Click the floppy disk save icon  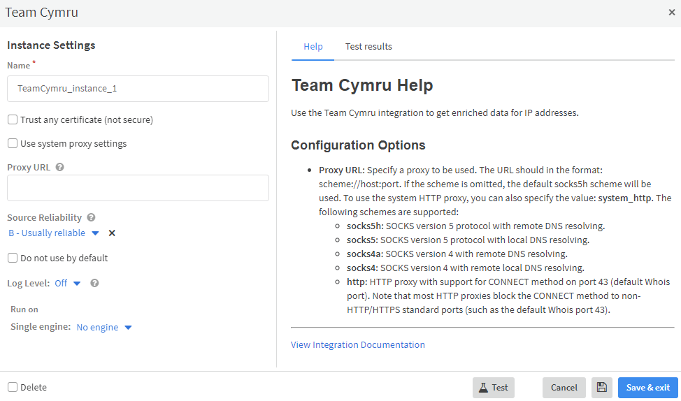601,388
